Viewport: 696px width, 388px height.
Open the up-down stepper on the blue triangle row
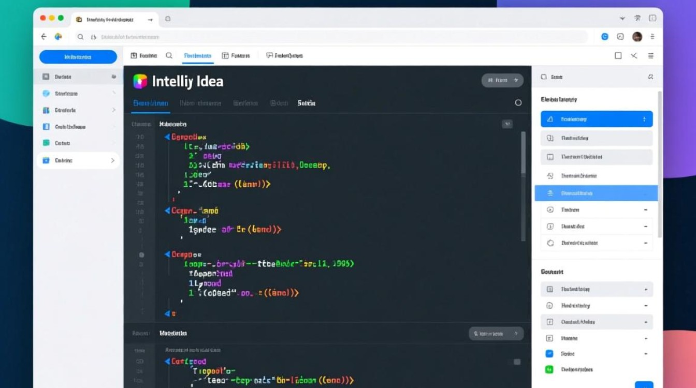644,119
